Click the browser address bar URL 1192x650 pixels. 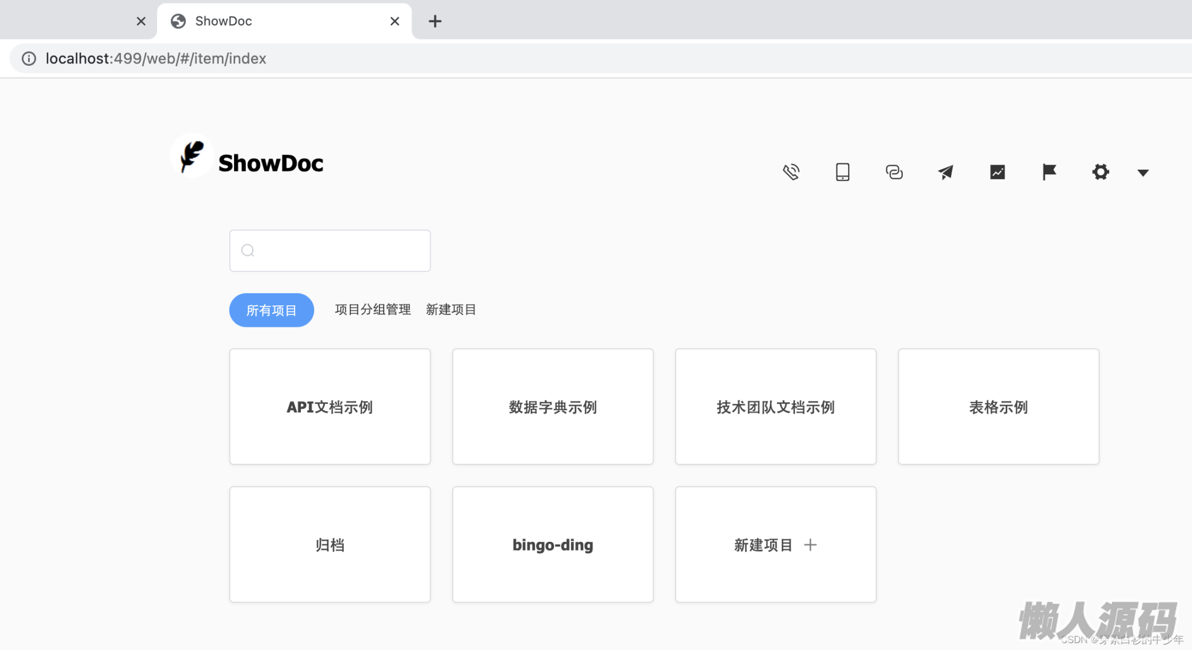156,59
